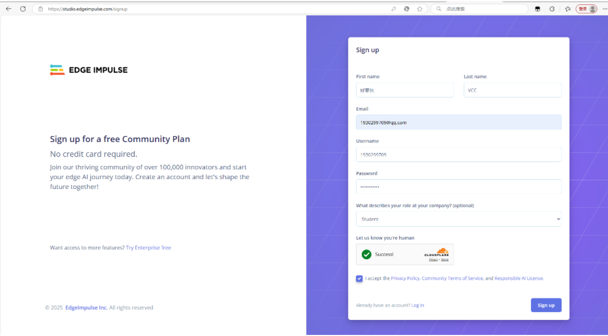
Task: Click the First name input field
Action: pos(405,90)
